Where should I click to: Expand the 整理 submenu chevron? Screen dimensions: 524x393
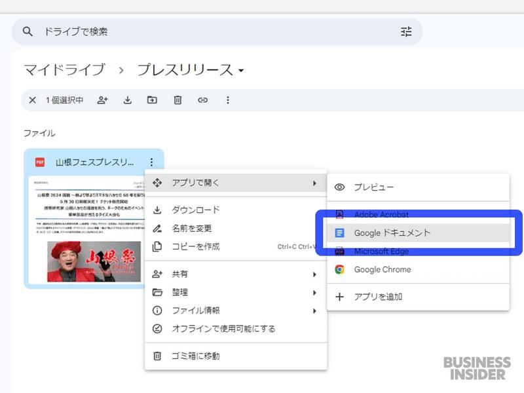click(315, 293)
